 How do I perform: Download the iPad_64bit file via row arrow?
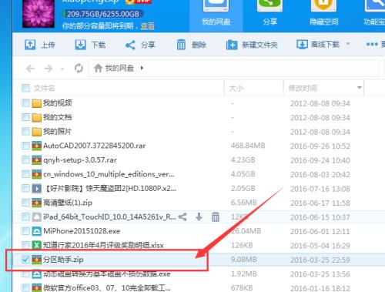tap(199, 217)
